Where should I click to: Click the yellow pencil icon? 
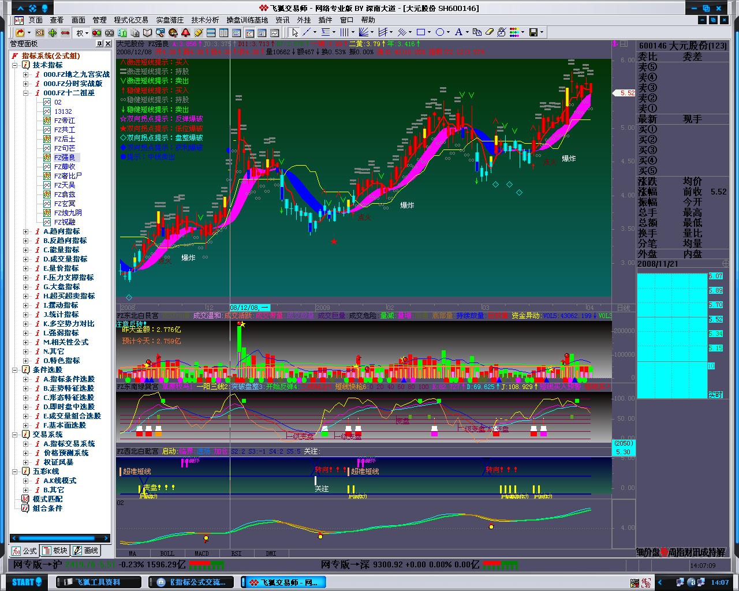tap(199, 32)
